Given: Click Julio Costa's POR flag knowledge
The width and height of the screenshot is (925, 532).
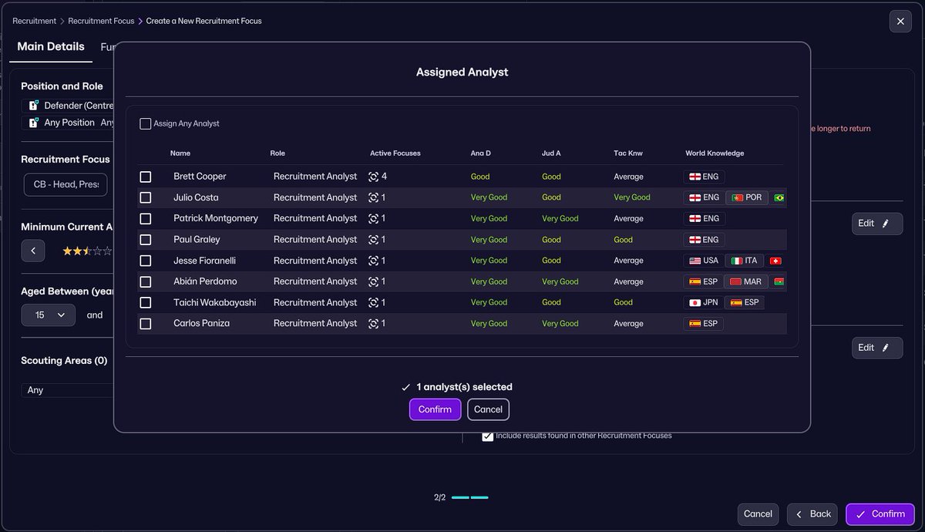Looking at the screenshot, I should (x=746, y=197).
